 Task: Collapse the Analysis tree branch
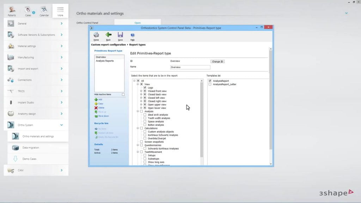(x=138, y=111)
